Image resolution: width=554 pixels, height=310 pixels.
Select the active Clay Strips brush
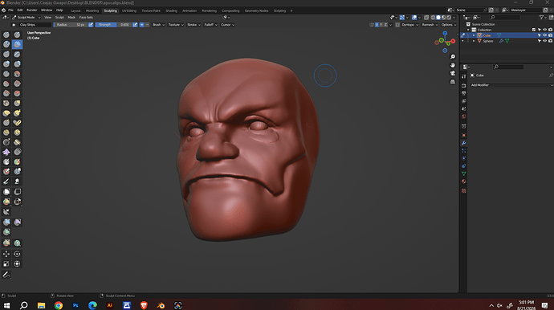coord(17,44)
